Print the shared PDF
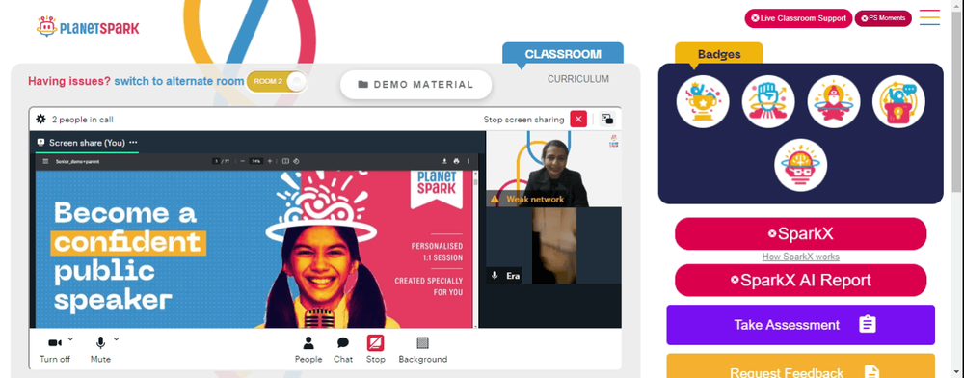 (456, 162)
